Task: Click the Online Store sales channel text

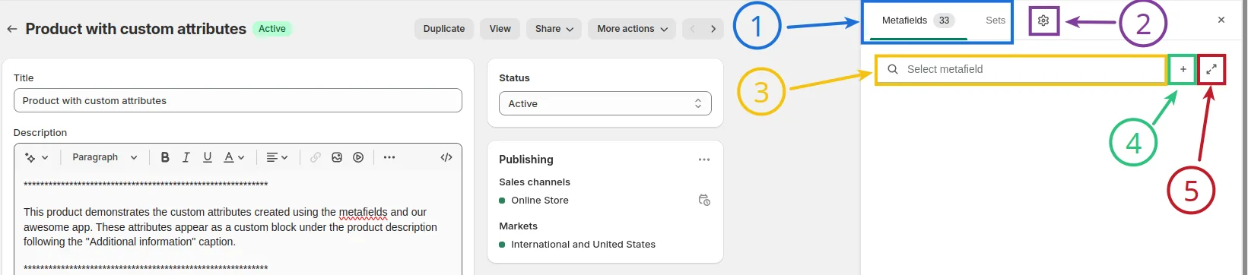Action: [x=540, y=201]
